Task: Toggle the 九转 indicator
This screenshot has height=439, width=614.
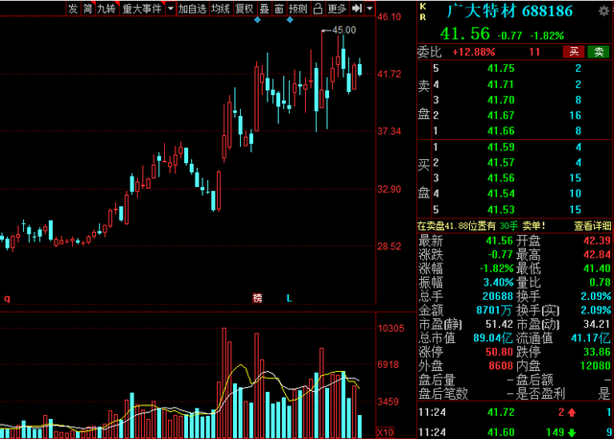Action: click(106, 9)
